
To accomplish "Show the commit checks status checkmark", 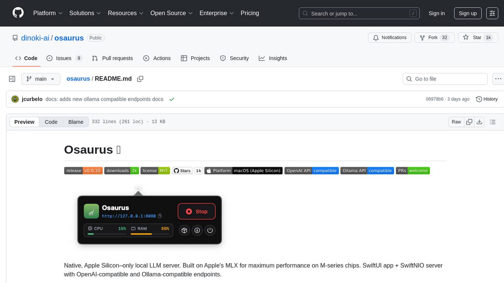I will click(172, 99).
